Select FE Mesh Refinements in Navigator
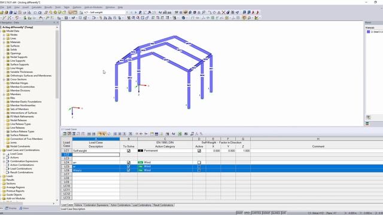Image resolution: width=383 pixels, height=215 pixels. tap(22, 117)
